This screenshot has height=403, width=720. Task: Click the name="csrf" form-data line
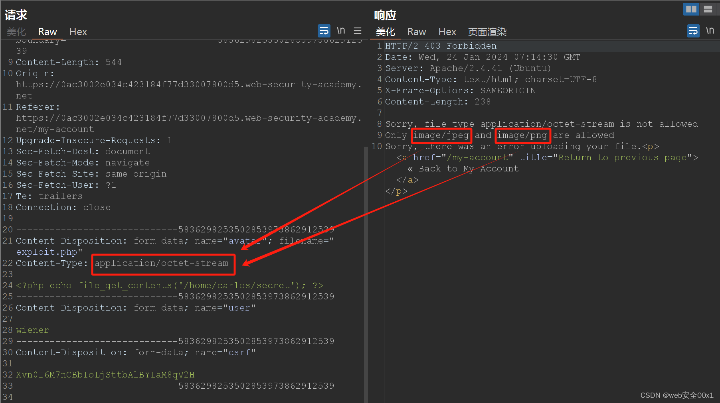(136, 352)
